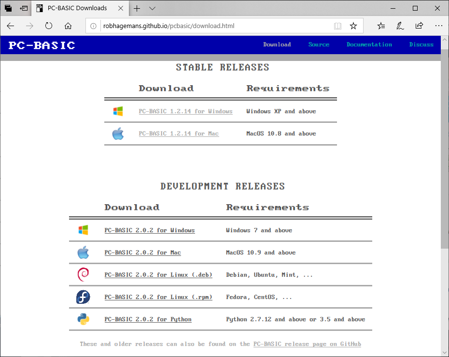Download PC-BASIC 1.2.14 for Mac
The width and height of the screenshot is (449, 357).
(x=179, y=134)
